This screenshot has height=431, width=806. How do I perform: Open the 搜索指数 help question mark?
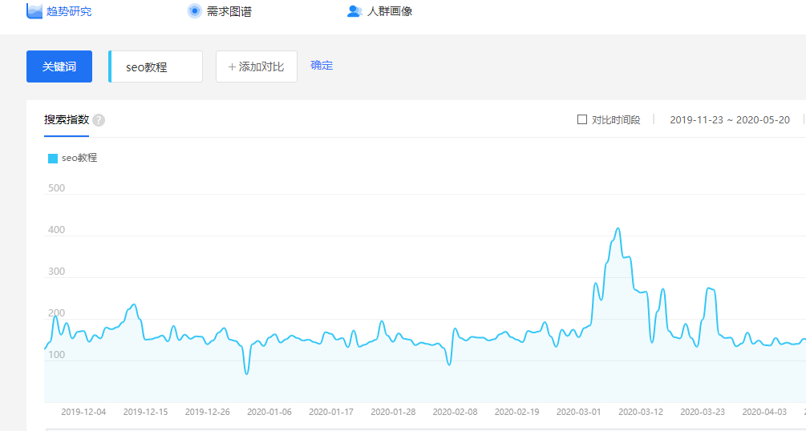pyautogui.click(x=99, y=120)
